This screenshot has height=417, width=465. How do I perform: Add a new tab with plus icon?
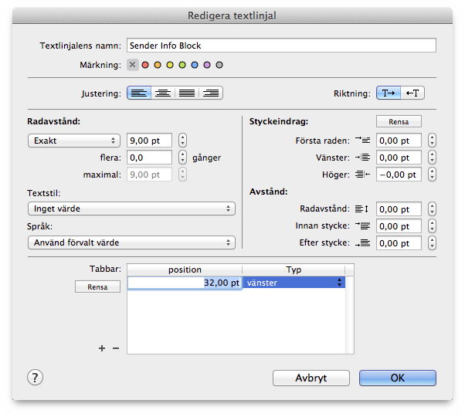pyautogui.click(x=102, y=348)
